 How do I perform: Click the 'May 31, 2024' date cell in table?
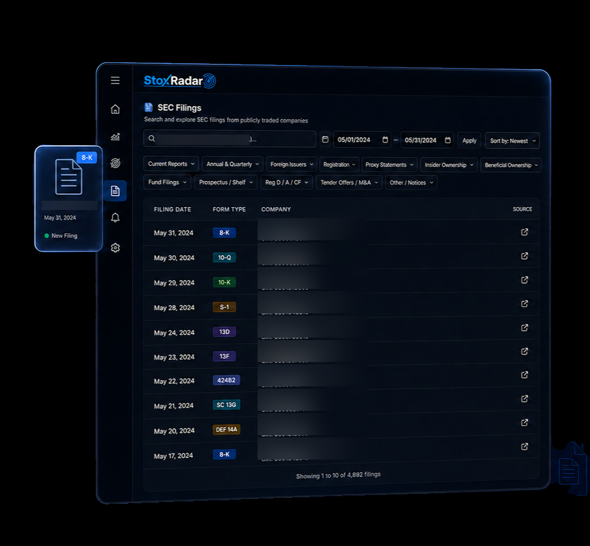click(173, 233)
